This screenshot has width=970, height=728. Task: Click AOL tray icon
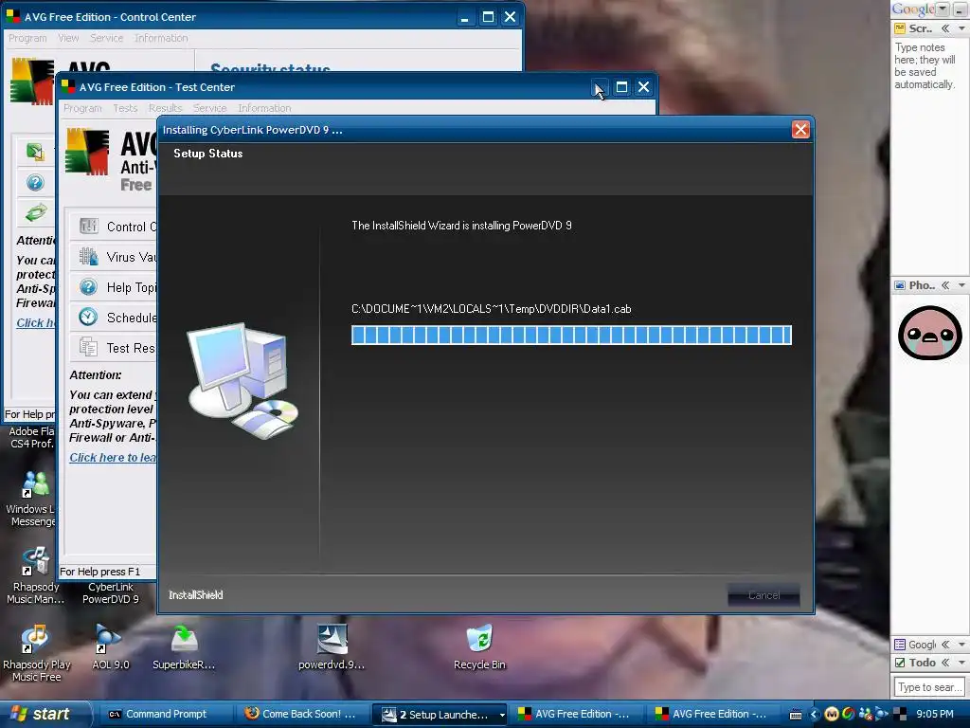(882, 715)
